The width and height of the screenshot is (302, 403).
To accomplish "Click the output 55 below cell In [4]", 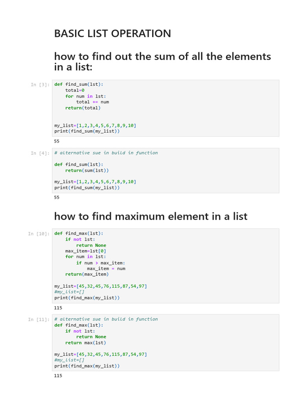I will (x=57, y=198).
